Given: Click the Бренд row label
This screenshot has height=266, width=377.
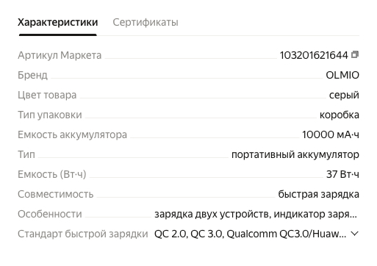Looking at the screenshot, I should (x=32, y=75).
